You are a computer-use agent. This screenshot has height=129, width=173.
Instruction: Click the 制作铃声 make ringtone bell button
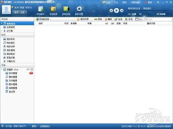(83, 19)
